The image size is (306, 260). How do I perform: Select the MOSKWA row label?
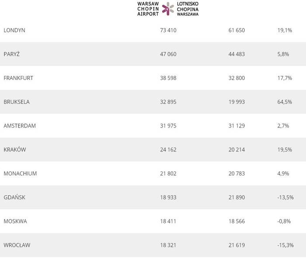click(x=15, y=221)
